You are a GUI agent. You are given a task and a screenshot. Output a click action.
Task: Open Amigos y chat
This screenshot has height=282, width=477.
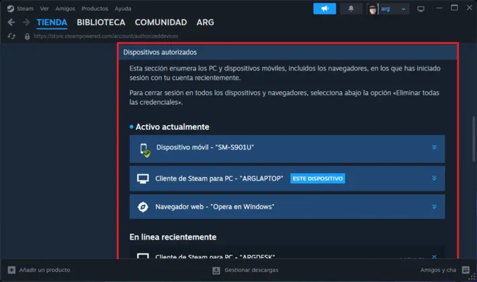click(438, 270)
